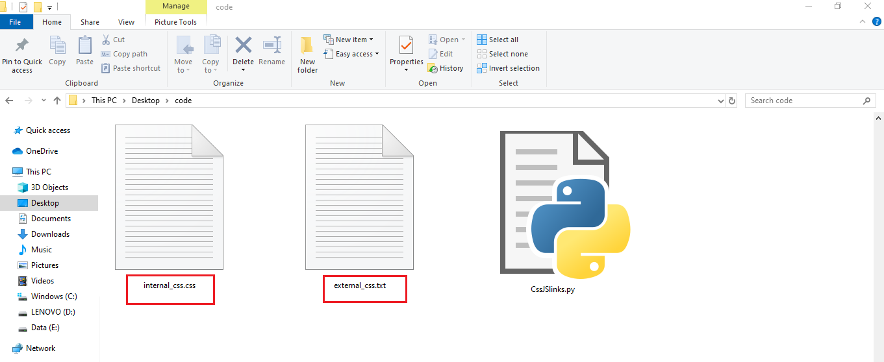Click the Paste icon in Clipboard group
This screenshot has width=884, height=362.
(84, 45)
